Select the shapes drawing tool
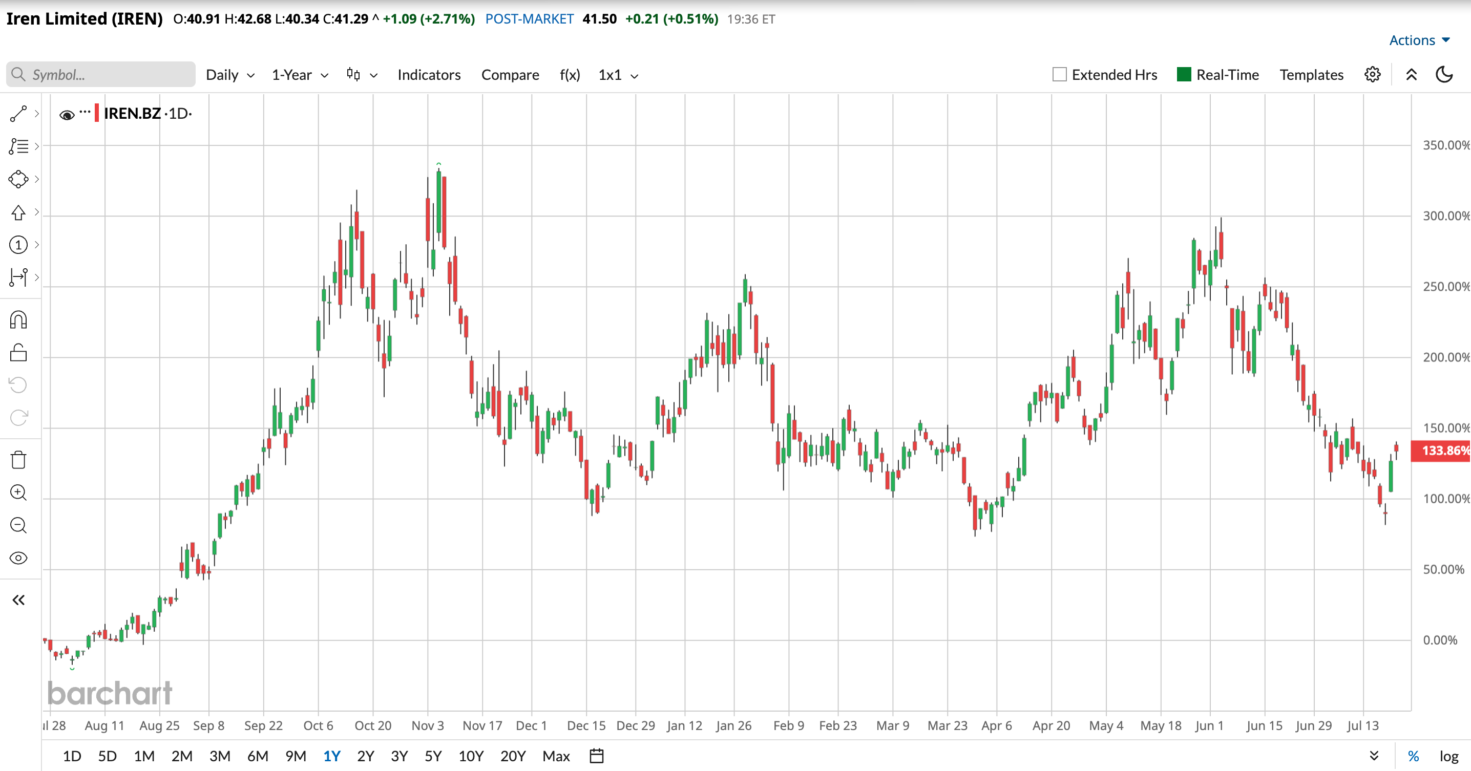The height and width of the screenshot is (771, 1471). click(x=18, y=179)
